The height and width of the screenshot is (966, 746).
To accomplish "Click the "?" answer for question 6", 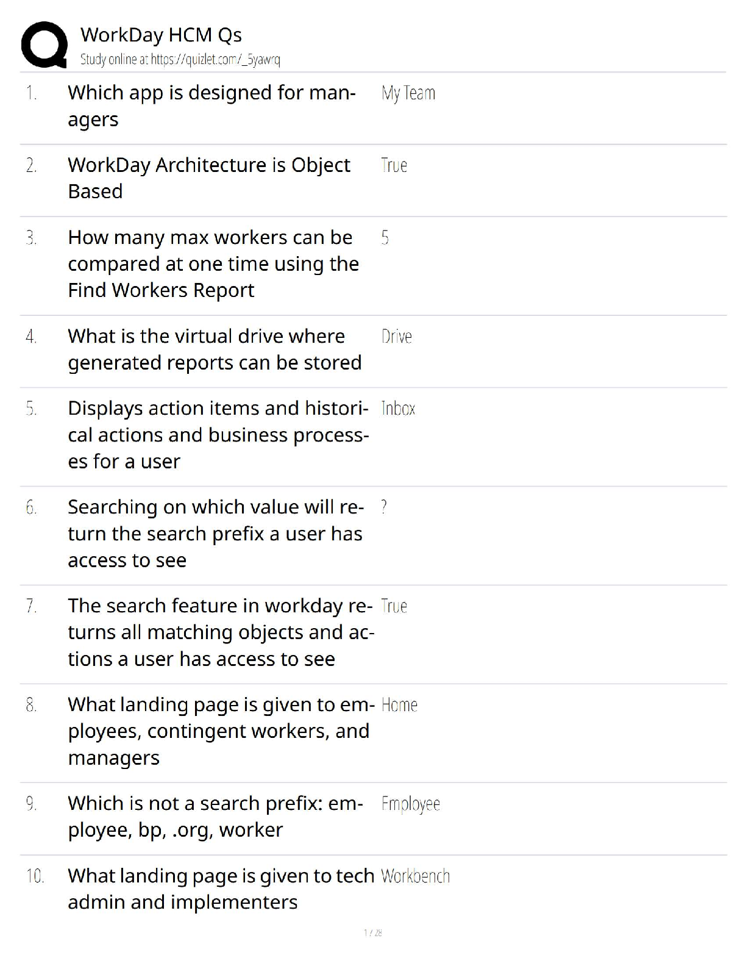I will 384,507.
